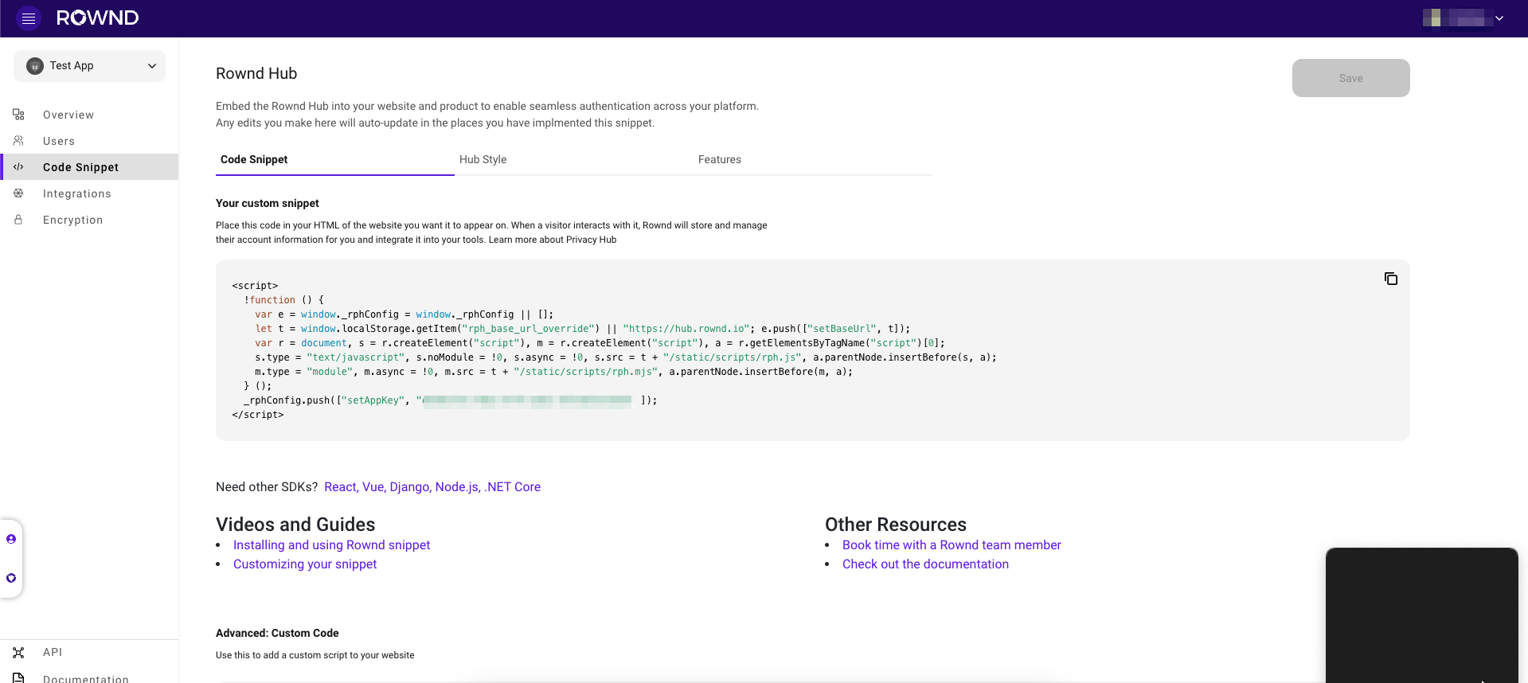
Task: Click the Rownd ring icon in floating widget
Action: click(11, 578)
